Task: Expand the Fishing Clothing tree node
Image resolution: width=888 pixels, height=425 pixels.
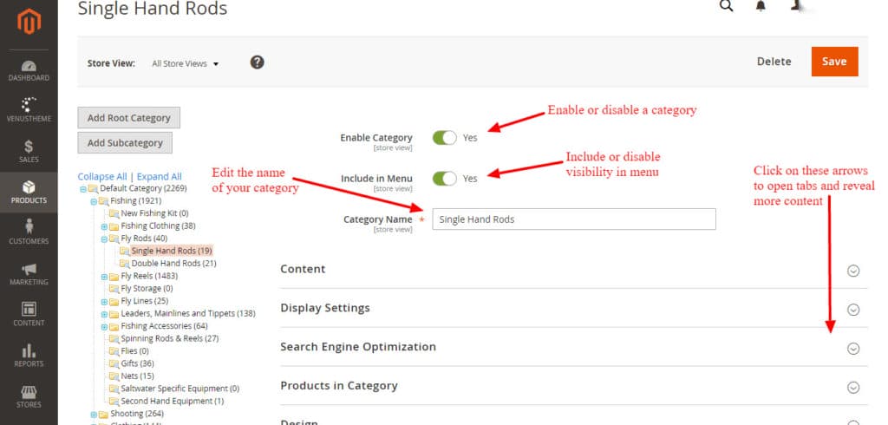Action: coord(104,226)
